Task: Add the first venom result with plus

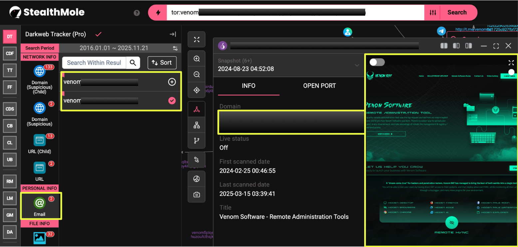Action: point(172,82)
